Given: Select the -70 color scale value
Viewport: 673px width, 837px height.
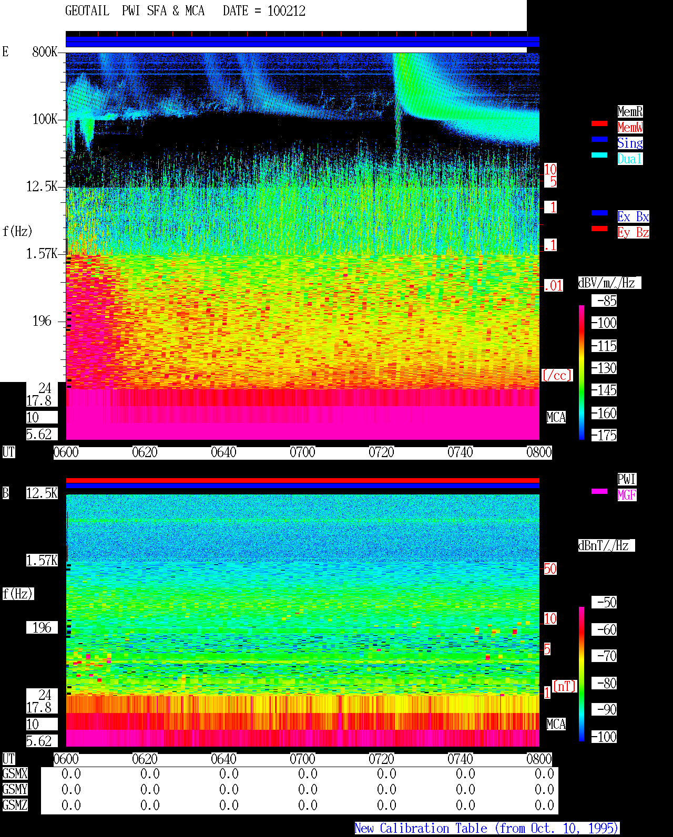Looking at the screenshot, I should (605, 656).
